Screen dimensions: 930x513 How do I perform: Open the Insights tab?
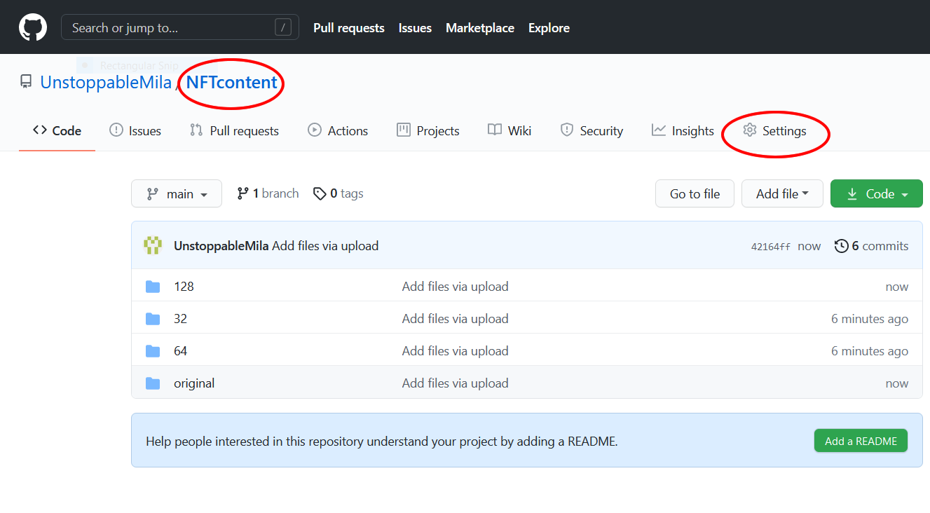(x=683, y=130)
